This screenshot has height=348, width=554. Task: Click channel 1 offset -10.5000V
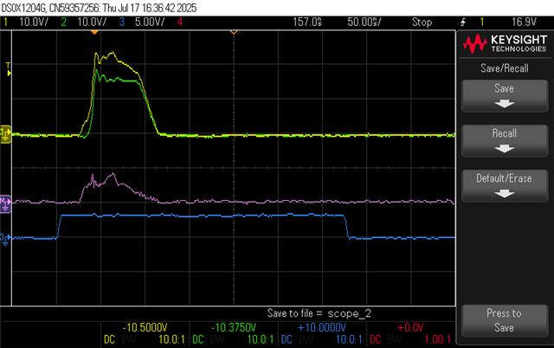145,327
